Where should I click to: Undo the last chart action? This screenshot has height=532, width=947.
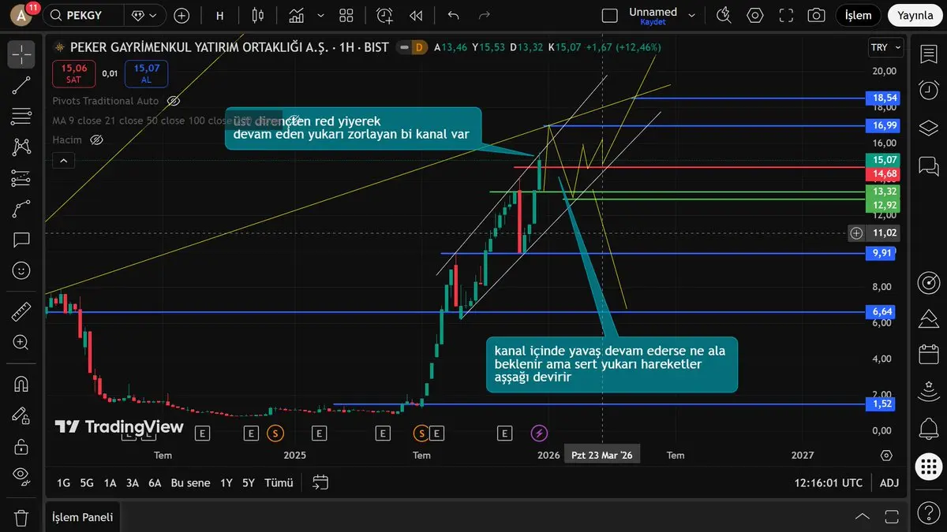[453, 15]
